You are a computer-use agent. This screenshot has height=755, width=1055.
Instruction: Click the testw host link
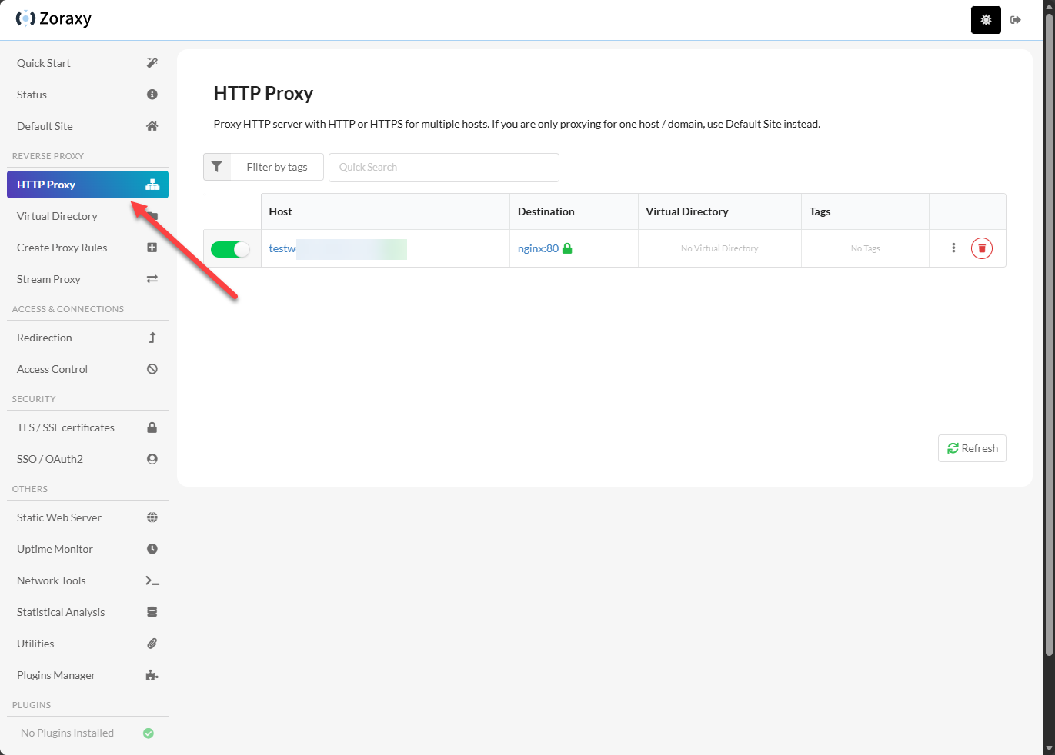coord(282,248)
